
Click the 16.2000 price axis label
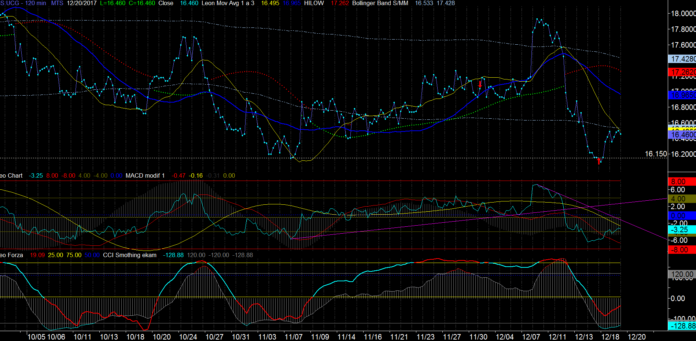coord(683,154)
